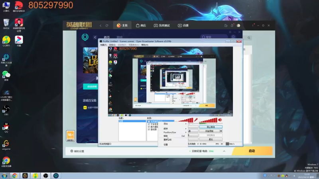The width and height of the screenshot is (319, 179).
Task: Open the 帮助 menu in OBS
Action: 145,45
